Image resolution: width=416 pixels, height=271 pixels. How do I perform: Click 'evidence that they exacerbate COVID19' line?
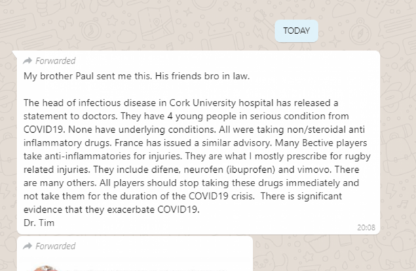click(x=111, y=209)
